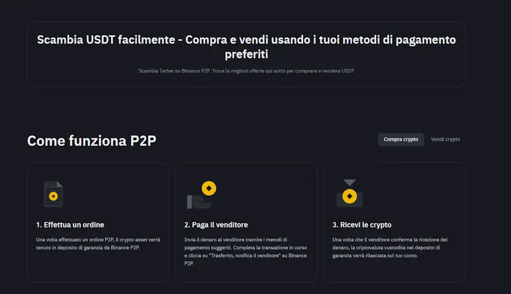Viewport: 511px width, 294px height.
Task: Click the wallet receiving coin icon
Action: [x=350, y=194]
